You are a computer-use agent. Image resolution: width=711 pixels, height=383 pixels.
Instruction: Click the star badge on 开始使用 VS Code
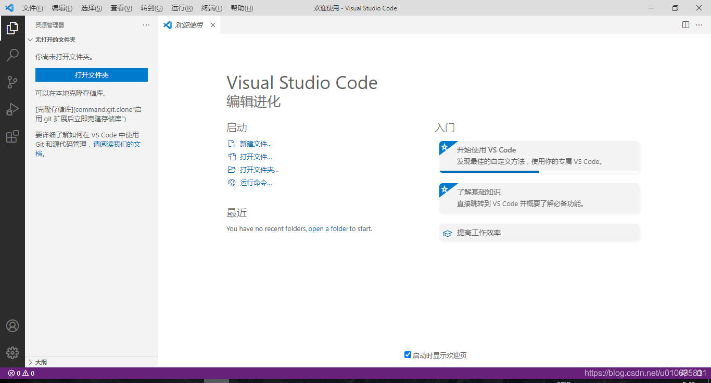point(445,147)
